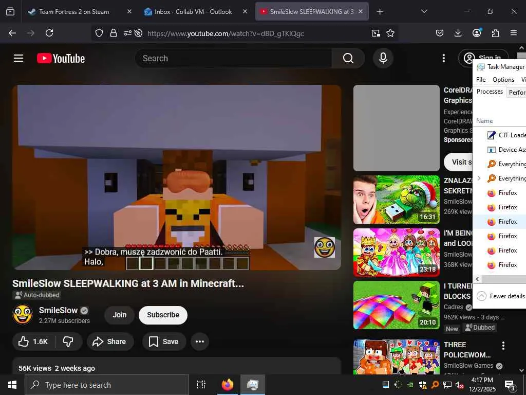The image size is (526, 395).
Task: Open the Grinch USB thumbnail with duration 16:31
Action: [x=397, y=200]
